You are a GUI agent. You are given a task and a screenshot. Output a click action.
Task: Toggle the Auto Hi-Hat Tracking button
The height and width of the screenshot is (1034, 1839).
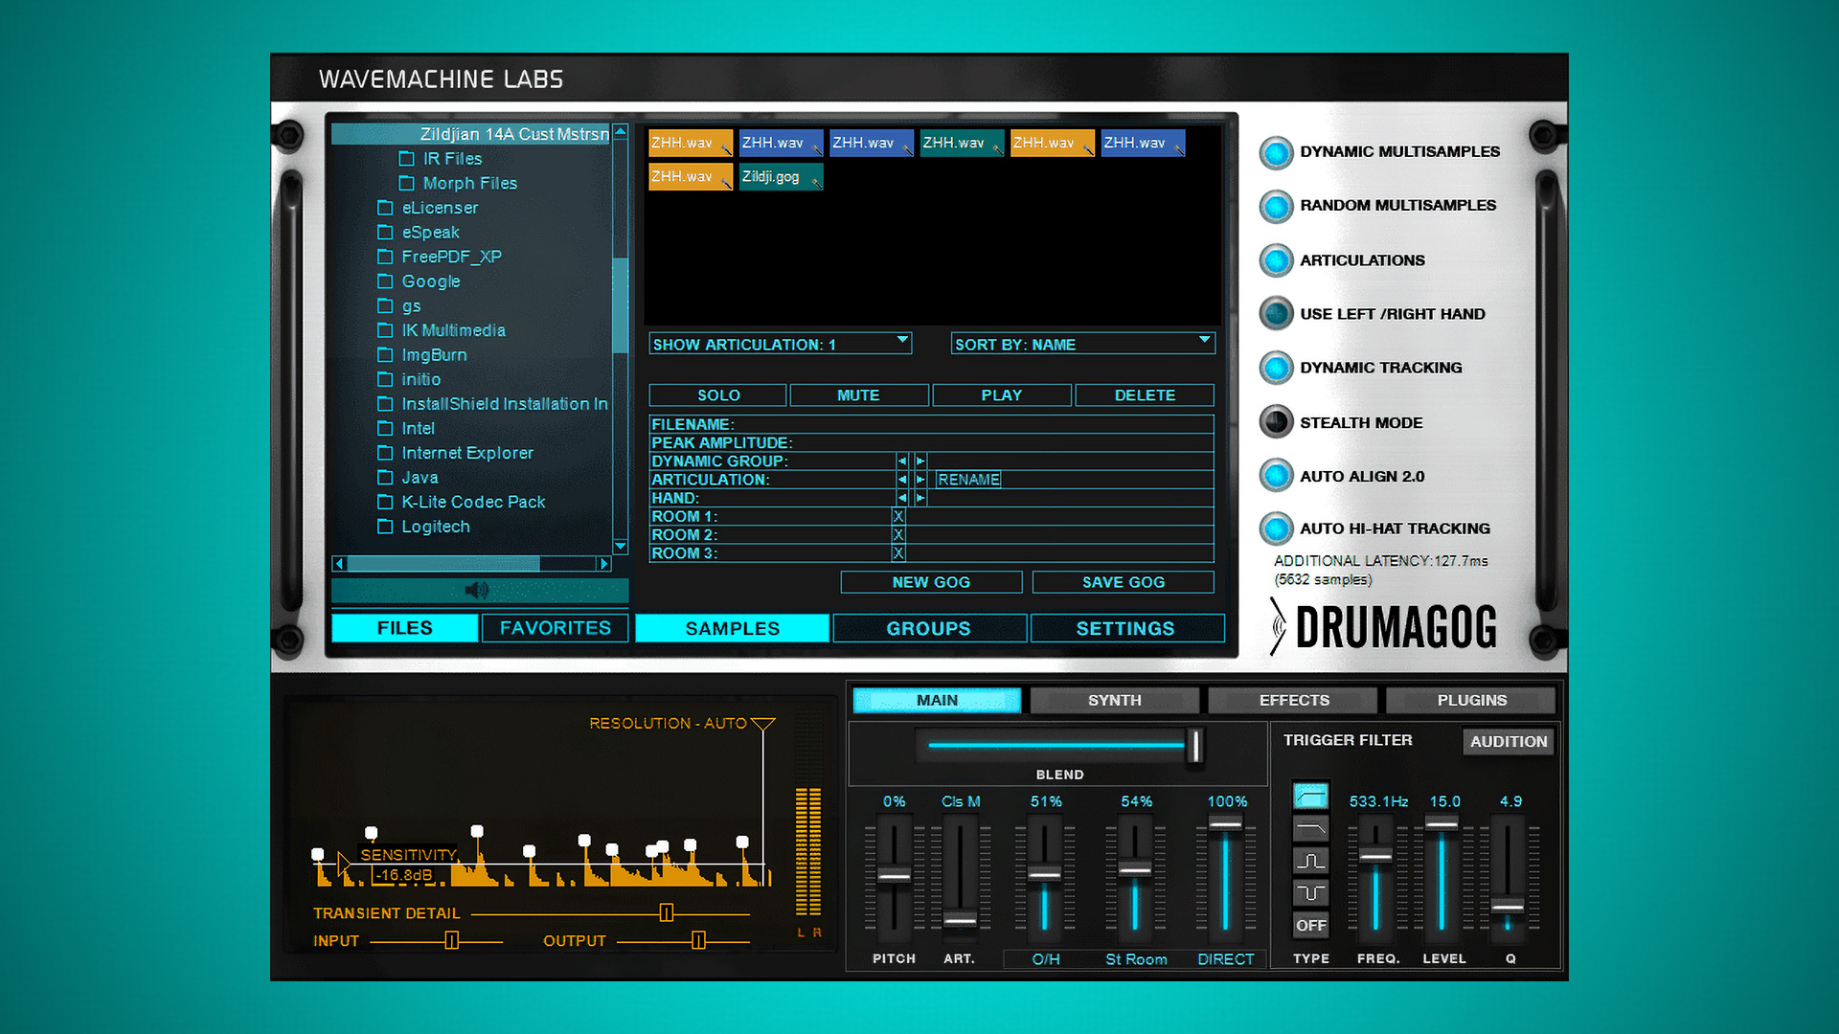[1276, 528]
